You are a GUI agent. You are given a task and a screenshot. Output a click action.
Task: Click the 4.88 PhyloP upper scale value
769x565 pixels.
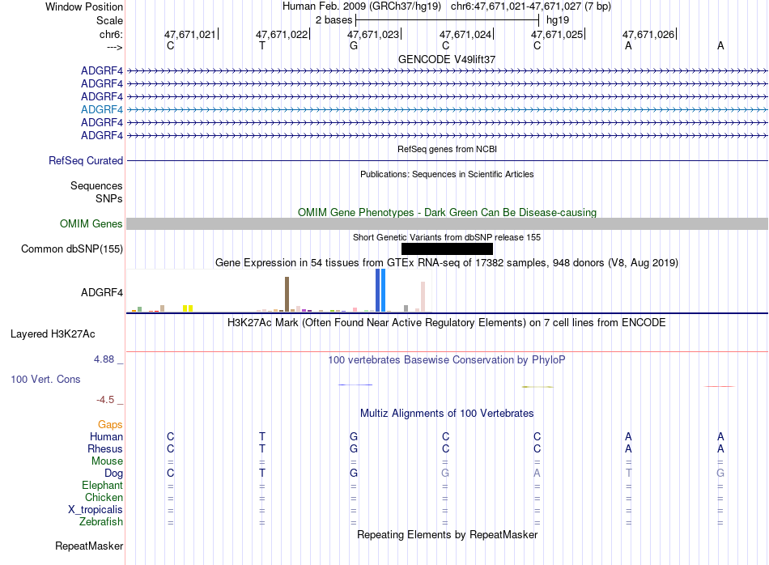coord(104,359)
